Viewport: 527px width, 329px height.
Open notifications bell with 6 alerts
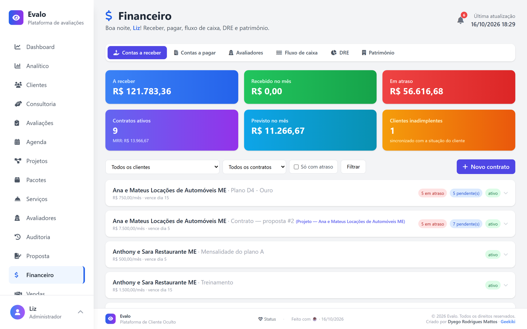pyautogui.click(x=460, y=20)
